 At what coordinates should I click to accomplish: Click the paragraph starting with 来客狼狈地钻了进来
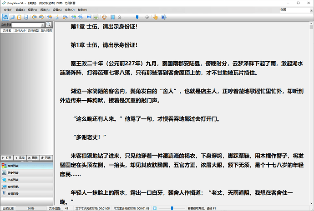[x=182, y=165]
